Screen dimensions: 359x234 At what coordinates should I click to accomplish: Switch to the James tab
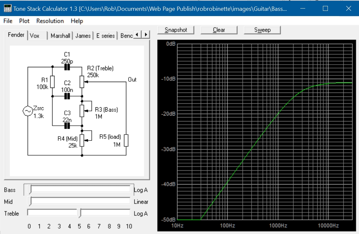tap(83, 36)
